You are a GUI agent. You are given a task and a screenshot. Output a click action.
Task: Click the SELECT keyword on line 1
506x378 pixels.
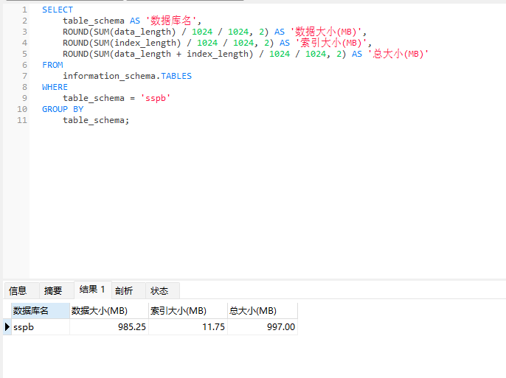(58, 10)
